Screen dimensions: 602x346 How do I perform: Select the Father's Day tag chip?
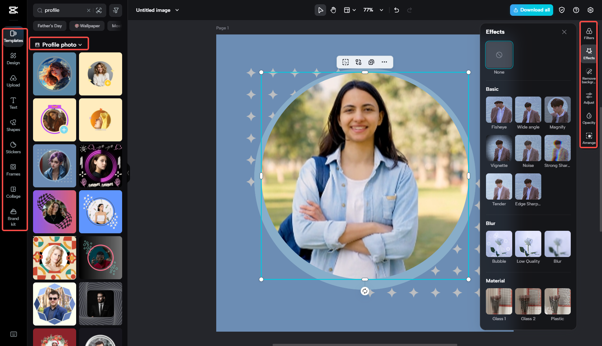pyautogui.click(x=50, y=26)
